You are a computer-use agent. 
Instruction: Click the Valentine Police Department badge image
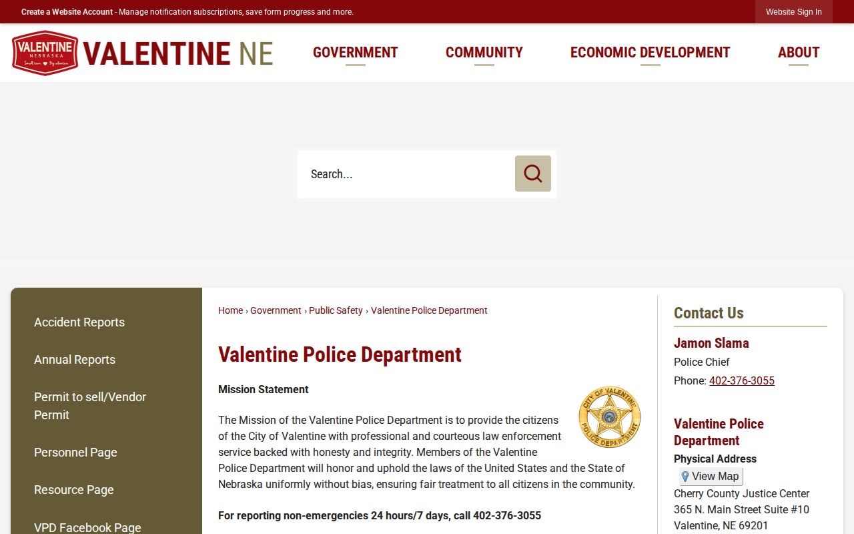tap(610, 417)
